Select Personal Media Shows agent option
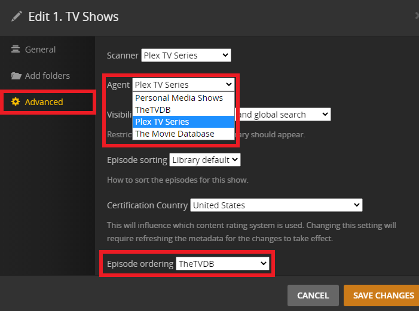The width and height of the screenshot is (419, 311). (x=183, y=98)
